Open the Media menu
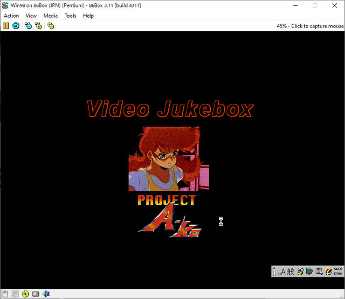This screenshot has width=345, height=299. coord(50,16)
